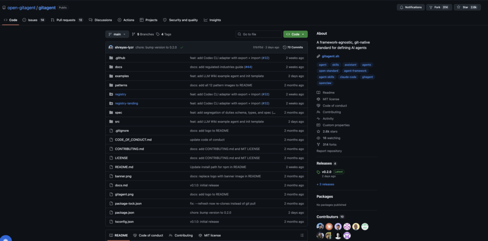Select the Code of conduct tab
This screenshot has width=488, height=241.
[x=148, y=235]
